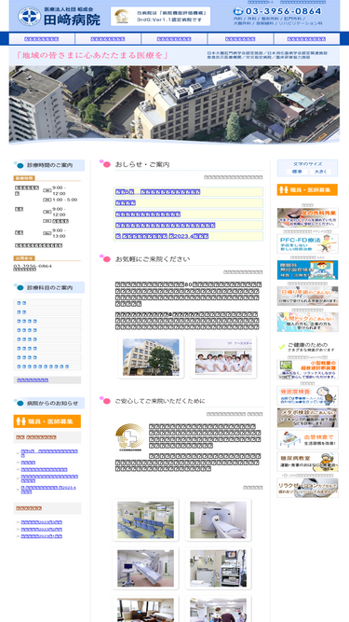This screenshot has height=622, width=349.
Task: Open the メタボ検診のごあんない banner
Action: pos(307,418)
